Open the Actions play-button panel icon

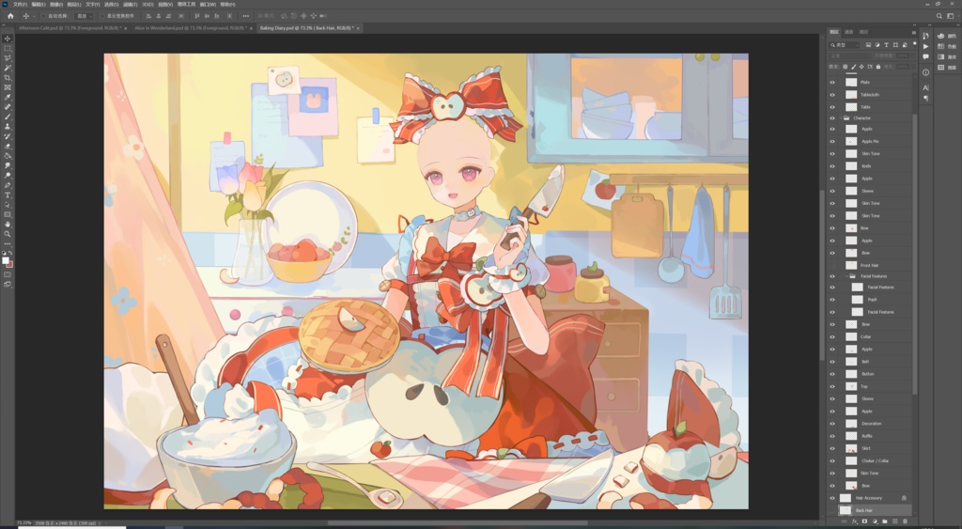pos(925,46)
